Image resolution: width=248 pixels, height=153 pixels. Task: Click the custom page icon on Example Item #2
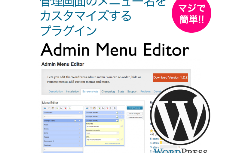(x=117, y=117)
